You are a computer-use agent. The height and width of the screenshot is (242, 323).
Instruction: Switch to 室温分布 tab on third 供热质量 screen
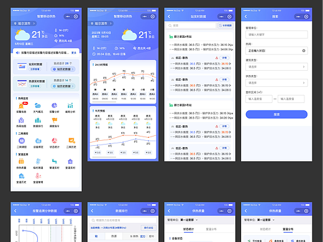211,229
